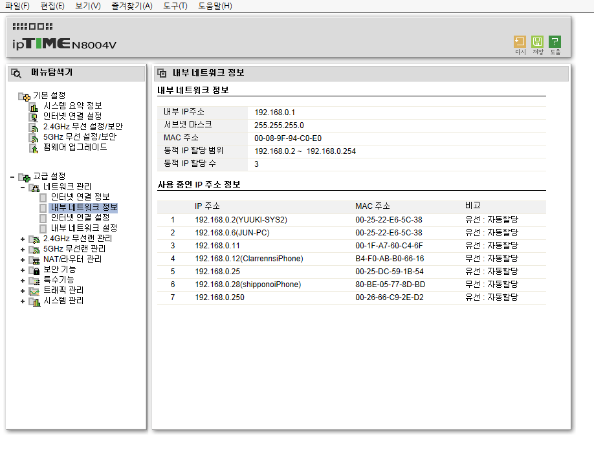Click MAC address B4-F0-AB-B0-66-16

(390, 259)
